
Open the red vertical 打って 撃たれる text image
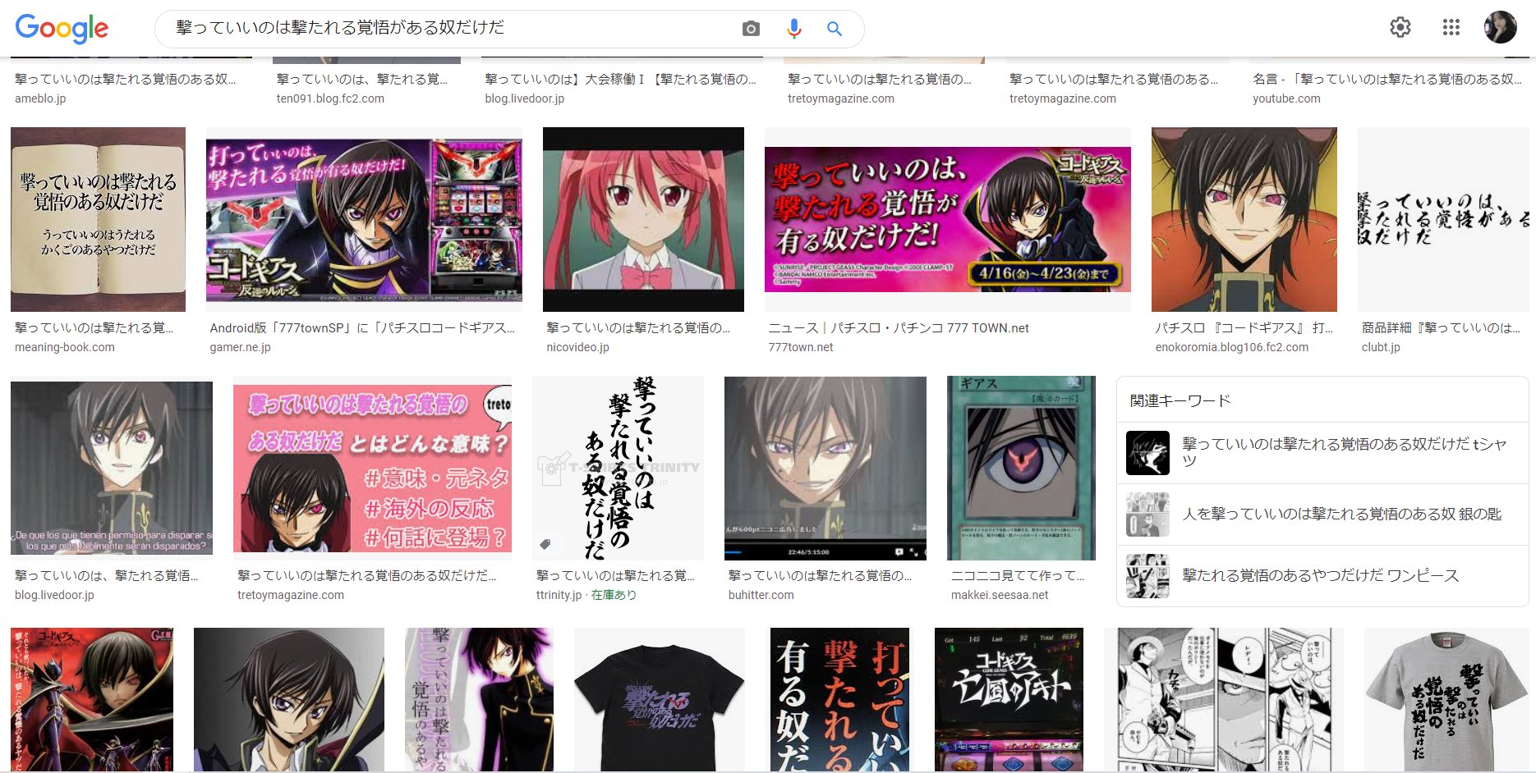[x=839, y=699]
